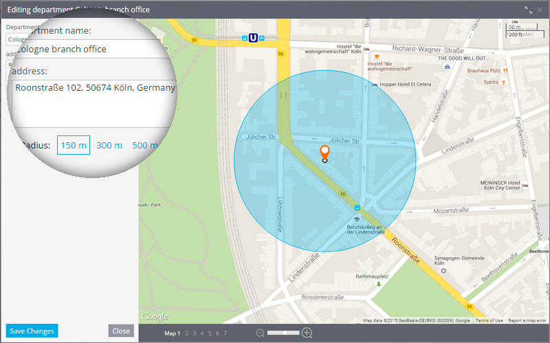Click the Hopper Hotel Et Cetera icon
This screenshot has height=343, width=550.
pos(375,85)
